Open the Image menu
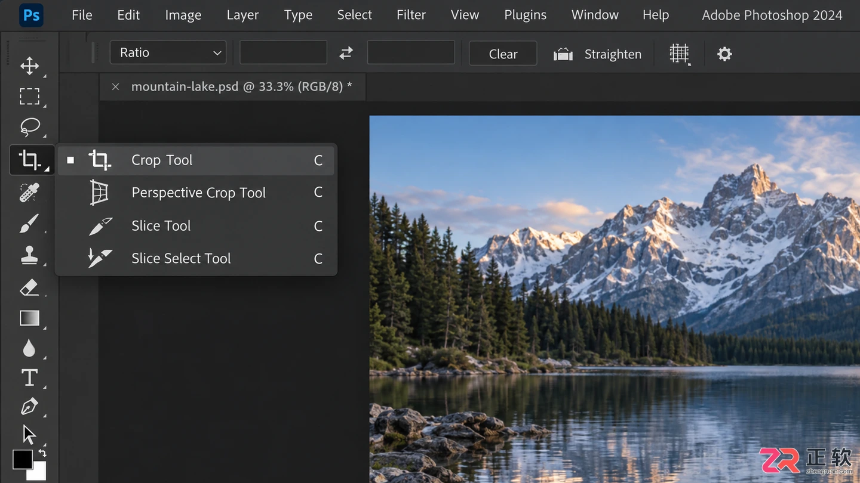This screenshot has width=860, height=483. pos(183,15)
